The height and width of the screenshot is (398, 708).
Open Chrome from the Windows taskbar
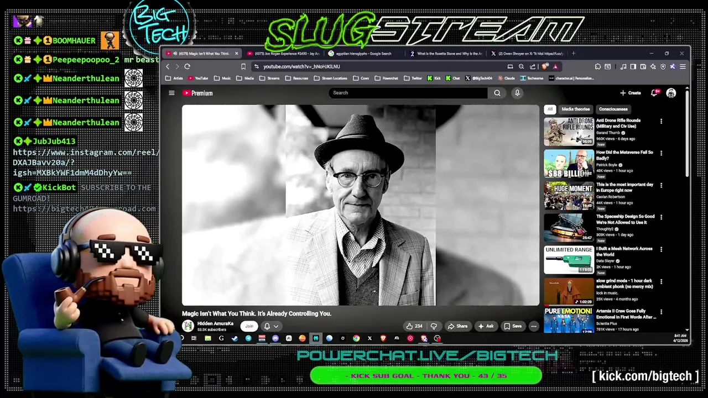click(x=356, y=338)
